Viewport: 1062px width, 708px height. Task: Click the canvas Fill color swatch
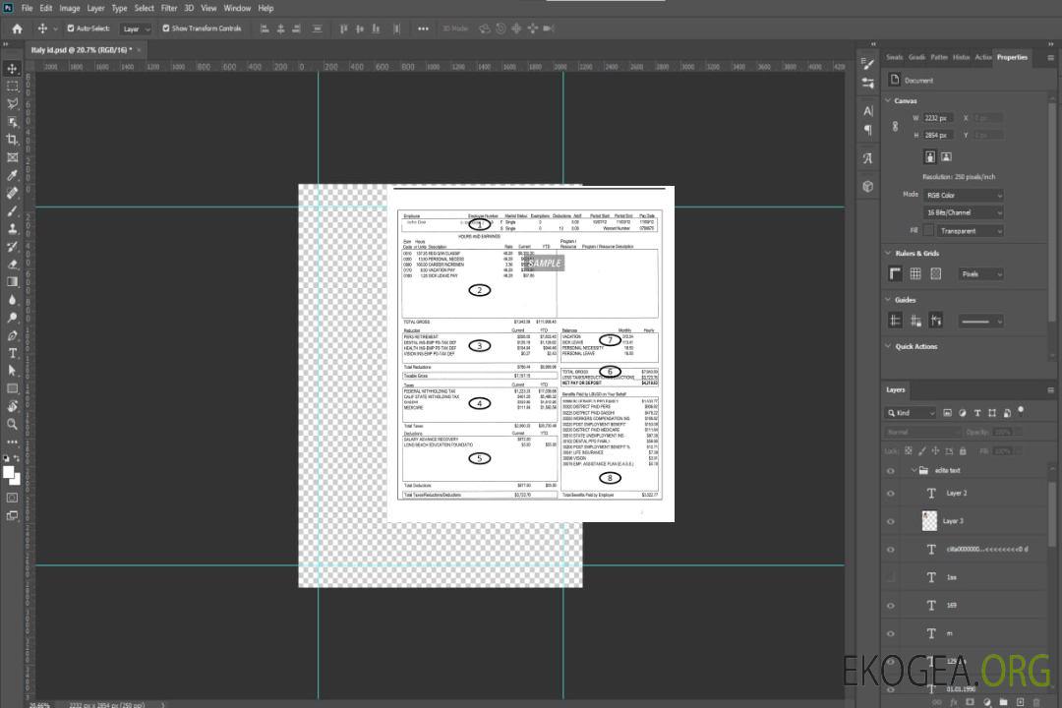point(928,231)
